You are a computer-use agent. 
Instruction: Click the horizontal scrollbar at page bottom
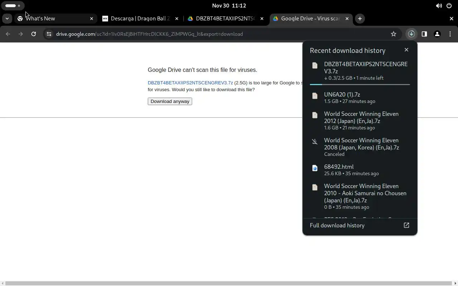(x=229, y=283)
